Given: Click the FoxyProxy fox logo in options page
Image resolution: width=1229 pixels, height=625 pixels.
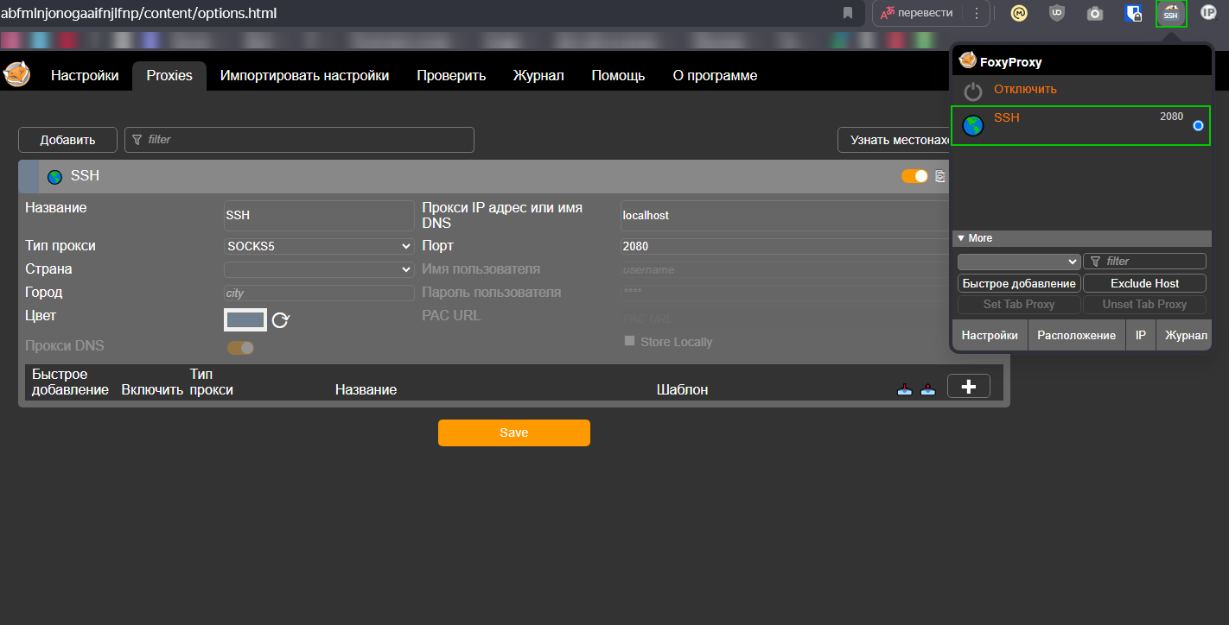Looking at the screenshot, I should 17,75.
